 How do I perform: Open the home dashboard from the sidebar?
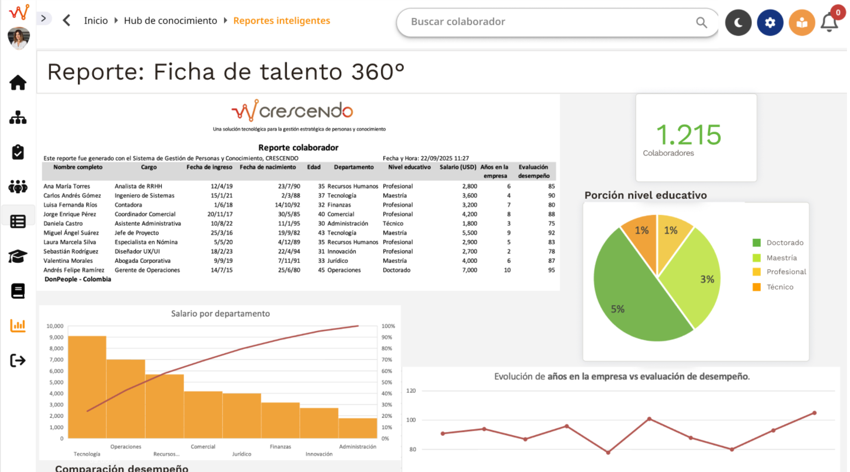pyautogui.click(x=18, y=83)
